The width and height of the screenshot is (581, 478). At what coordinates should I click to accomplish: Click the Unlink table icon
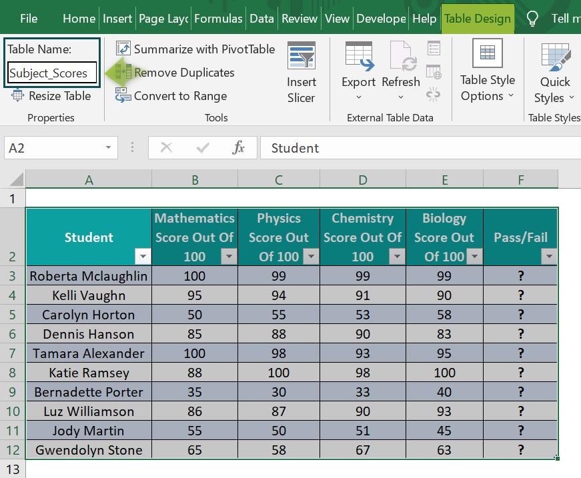[433, 94]
